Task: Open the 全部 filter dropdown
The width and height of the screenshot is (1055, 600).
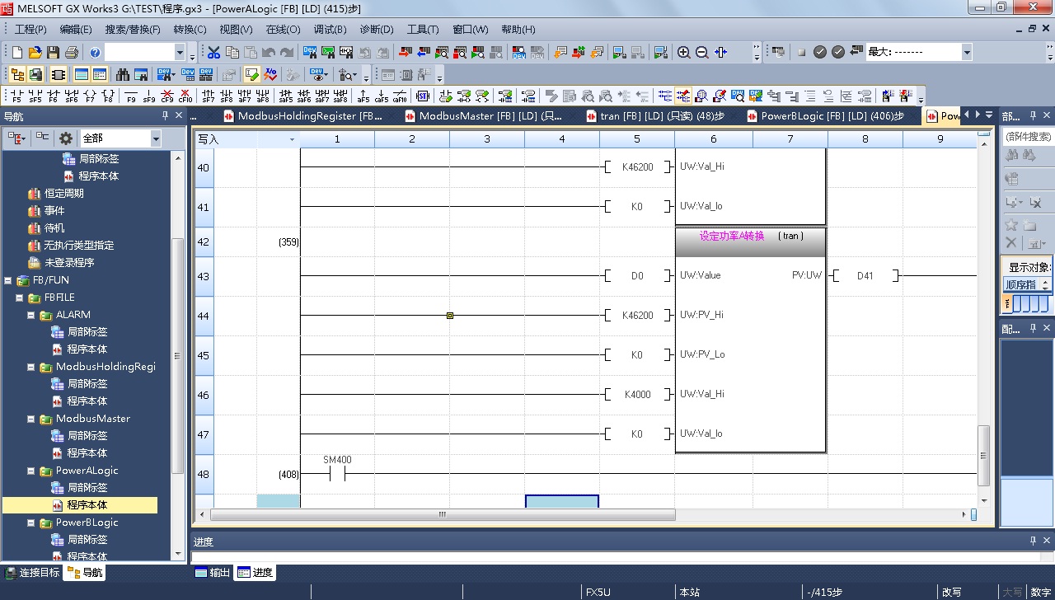Action: [155, 138]
